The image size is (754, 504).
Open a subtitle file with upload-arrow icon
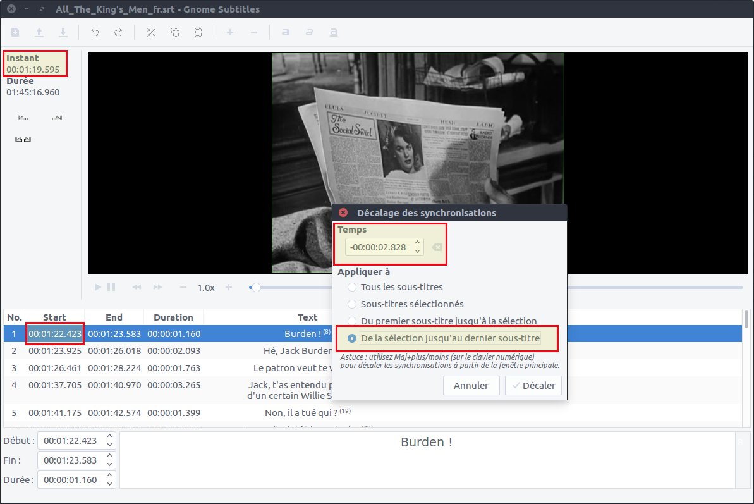click(x=39, y=32)
